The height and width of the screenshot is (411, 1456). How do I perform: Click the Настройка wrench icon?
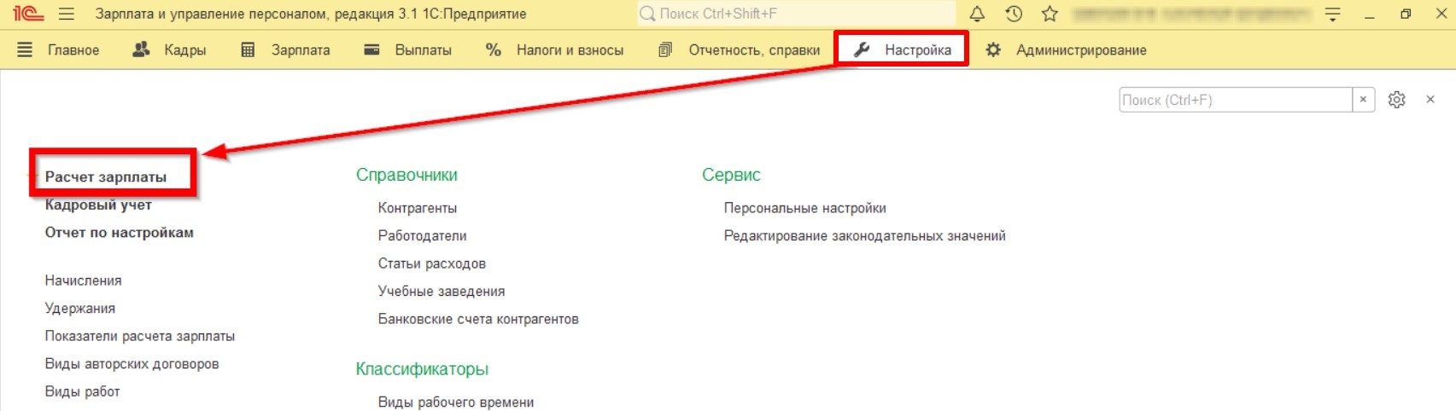click(862, 50)
